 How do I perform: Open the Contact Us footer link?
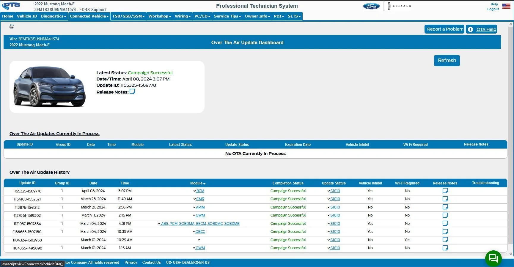[x=152, y=263]
